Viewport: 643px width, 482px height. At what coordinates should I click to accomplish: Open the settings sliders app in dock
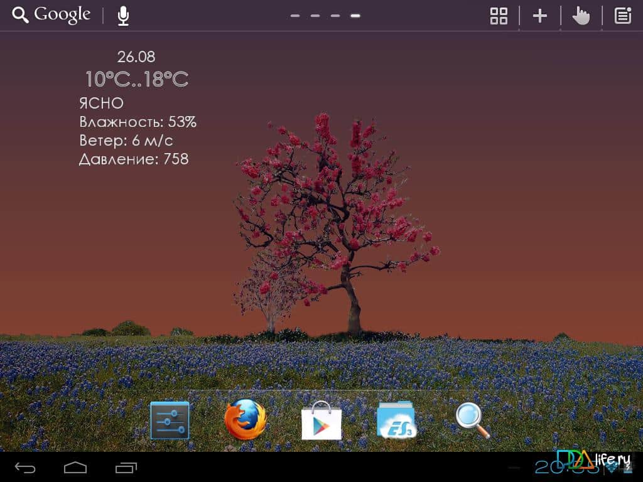tap(170, 420)
